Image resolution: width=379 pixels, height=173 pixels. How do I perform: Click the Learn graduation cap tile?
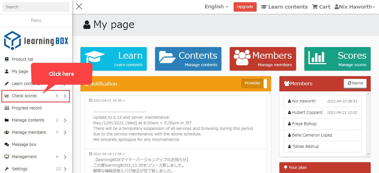pos(113,59)
